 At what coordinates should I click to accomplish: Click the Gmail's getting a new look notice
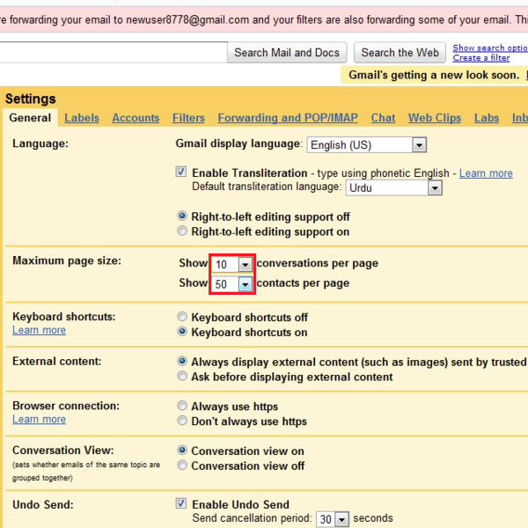(x=435, y=75)
